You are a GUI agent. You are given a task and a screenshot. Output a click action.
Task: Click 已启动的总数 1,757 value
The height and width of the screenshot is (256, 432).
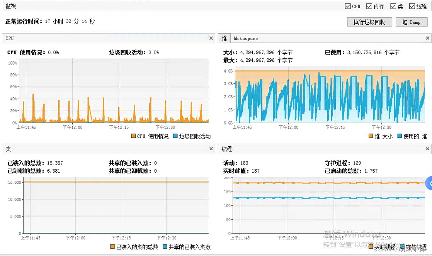tap(371, 171)
